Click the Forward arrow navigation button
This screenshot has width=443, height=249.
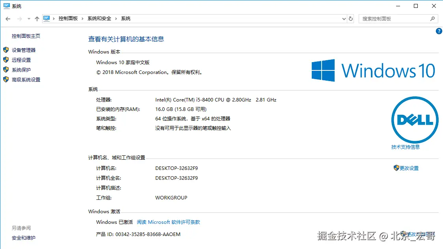(x=19, y=19)
